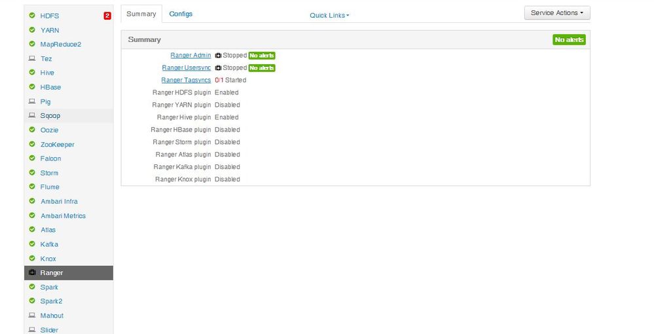The height and width of the screenshot is (334, 654).
Task: Click the 'Ranger Knox plugin' label
Action: point(183,179)
